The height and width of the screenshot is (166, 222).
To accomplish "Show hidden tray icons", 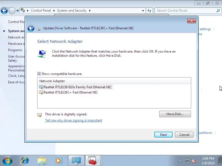I will click(x=181, y=161).
